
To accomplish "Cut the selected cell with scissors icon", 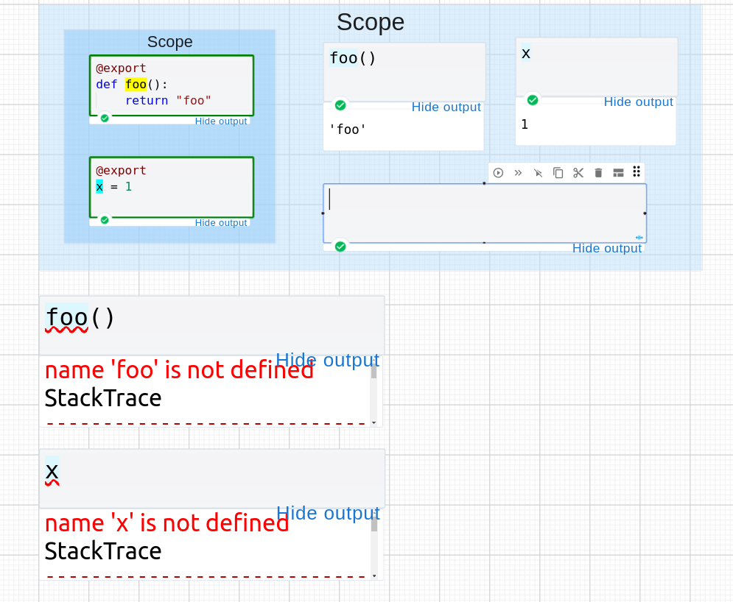I will (578, 173).
